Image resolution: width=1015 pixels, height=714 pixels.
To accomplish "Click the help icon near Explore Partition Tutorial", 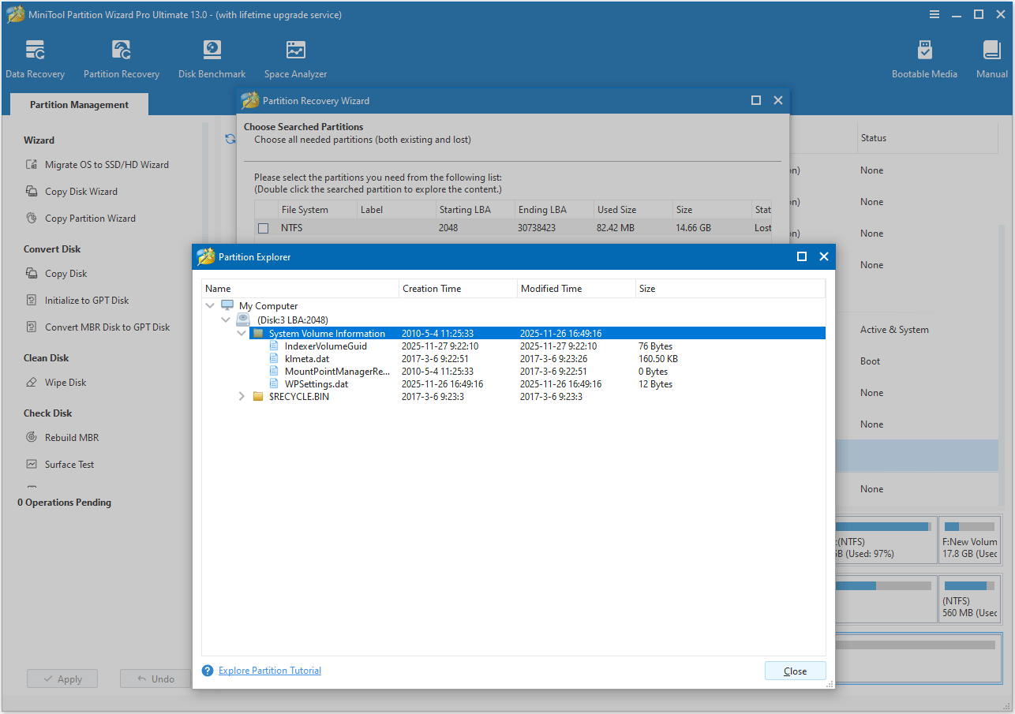I will coord(208,671).
